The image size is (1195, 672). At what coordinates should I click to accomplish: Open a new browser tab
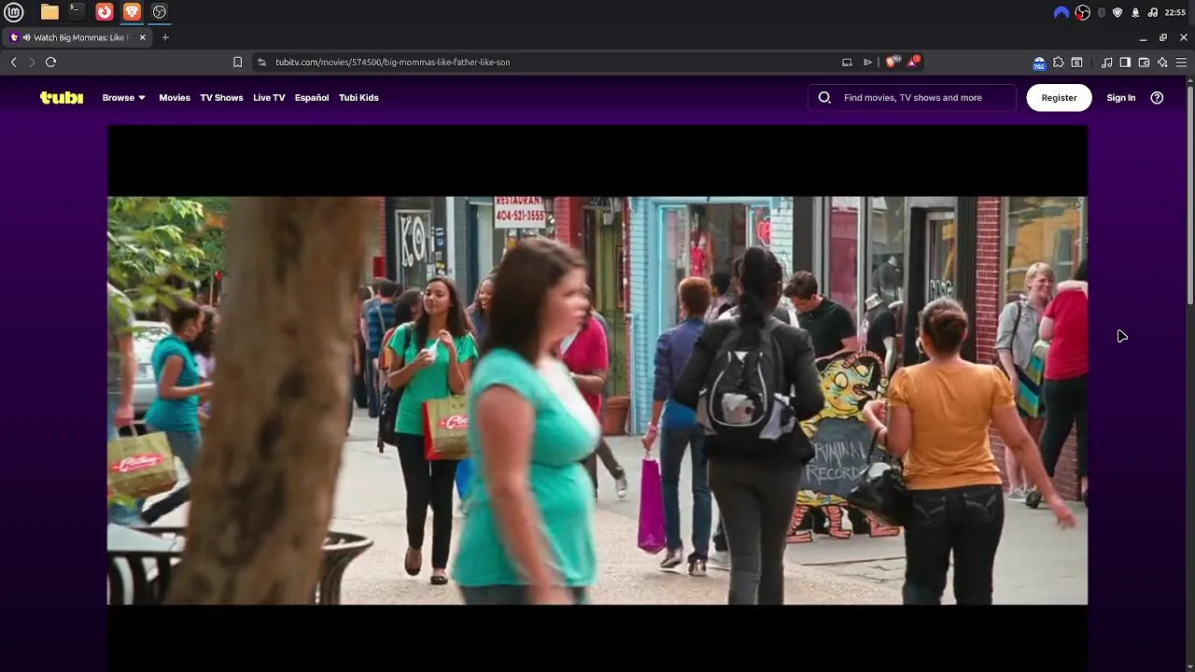click(x=165, y=37)
